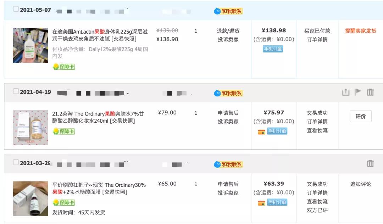Click 提醒卖家发货 link
383x224 pixels.
point(361,31)
